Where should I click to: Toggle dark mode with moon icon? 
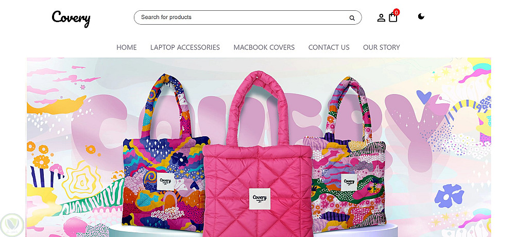pos(421,16)
